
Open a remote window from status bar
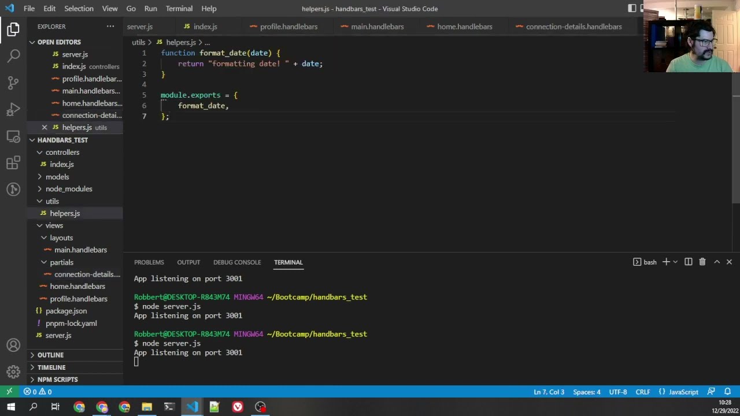click(x=9, y=392)
